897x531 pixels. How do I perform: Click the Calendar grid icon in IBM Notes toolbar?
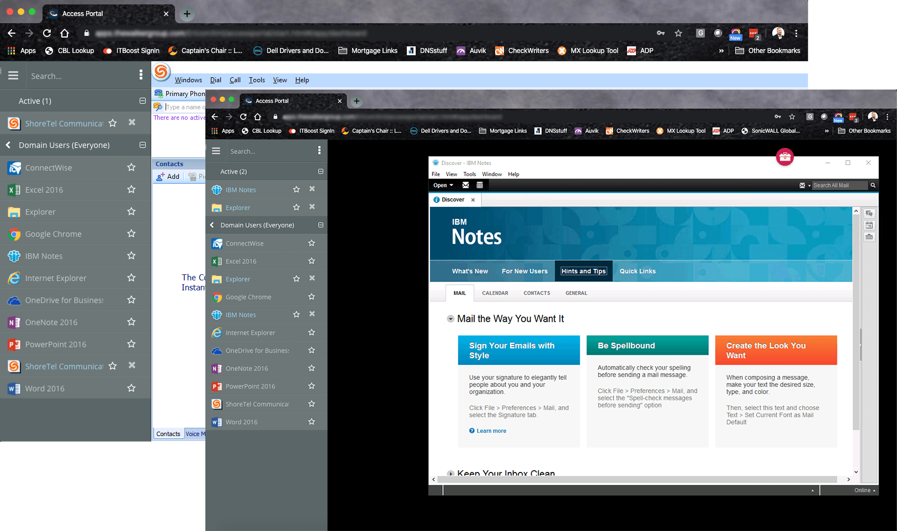(x=480, y=185)
